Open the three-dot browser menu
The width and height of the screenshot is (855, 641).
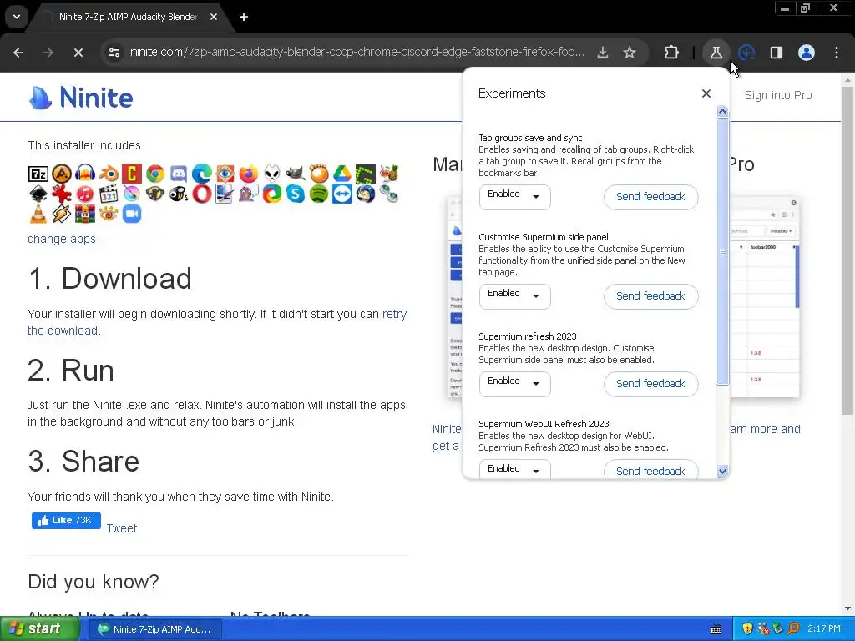pyautogui.click(x=837, y=53)
